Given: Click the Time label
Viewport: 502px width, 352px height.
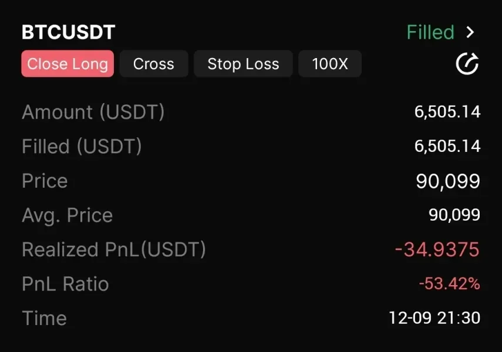Looking at the screenshot, I should pos(44,319).
